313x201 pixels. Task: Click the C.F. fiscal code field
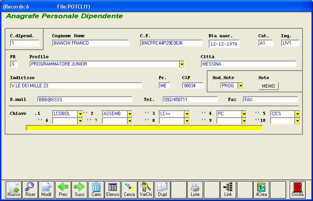pyautogui.click(x=171, y=43)
